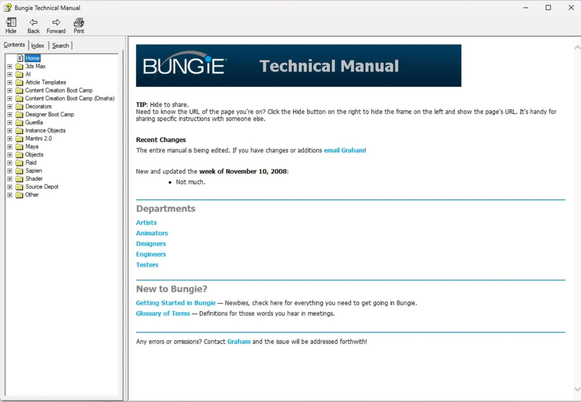Click the Maya folder icon
The image size is (581, 402).
(19, 147)
